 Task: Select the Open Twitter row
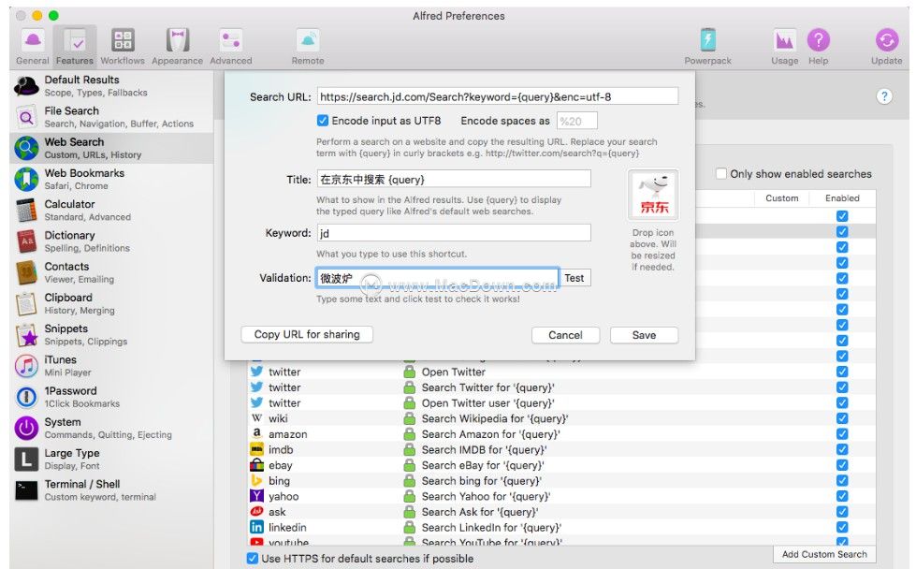561,372
